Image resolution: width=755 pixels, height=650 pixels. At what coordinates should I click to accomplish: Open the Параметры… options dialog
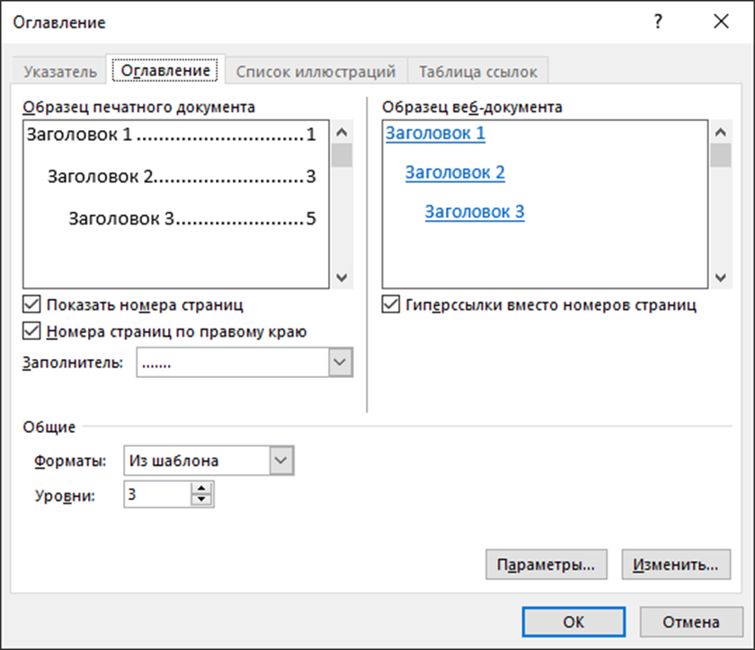(x=546, y=565)
